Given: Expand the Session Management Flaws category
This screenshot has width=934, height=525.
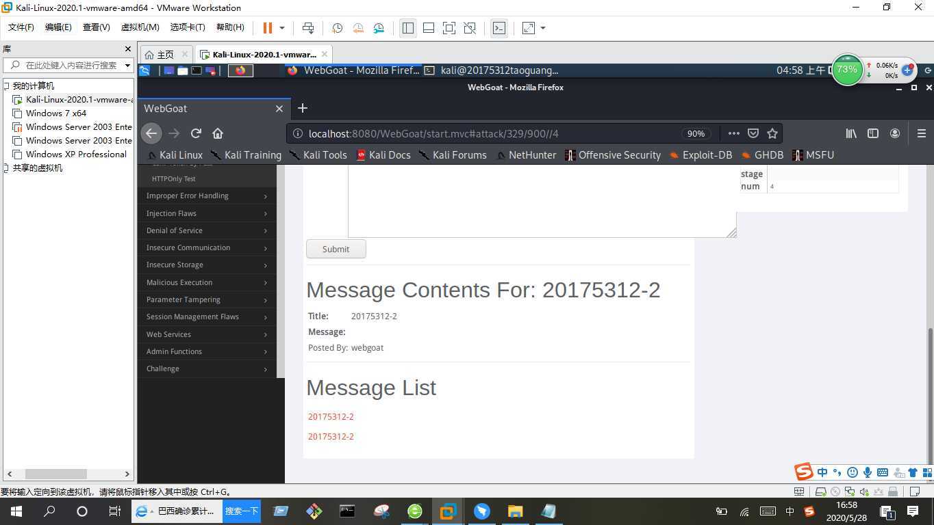Looking at the screenshot, I should coord(207,317).
